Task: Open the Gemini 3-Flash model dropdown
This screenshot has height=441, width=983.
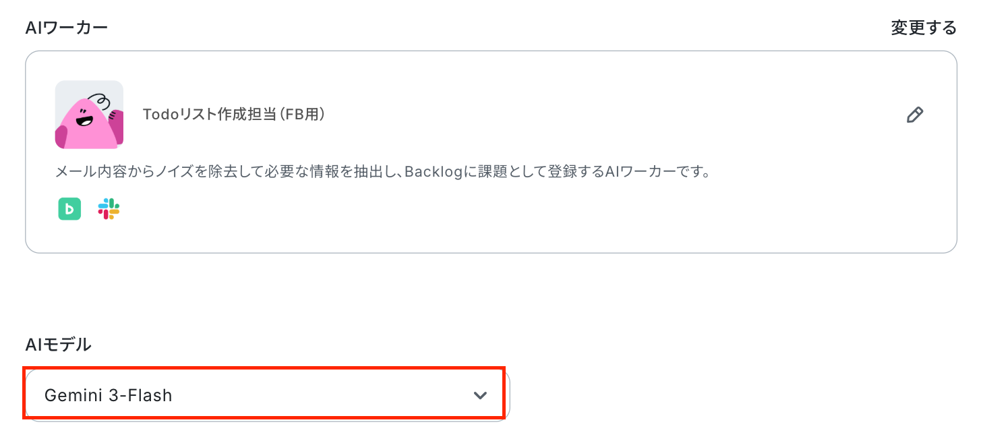Action: pyautogui.click(x=267, y=394)
